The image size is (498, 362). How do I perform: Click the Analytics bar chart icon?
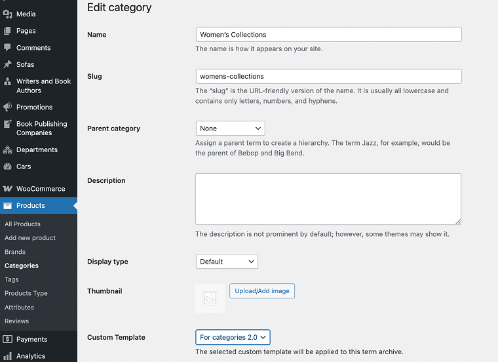point(7,356)
